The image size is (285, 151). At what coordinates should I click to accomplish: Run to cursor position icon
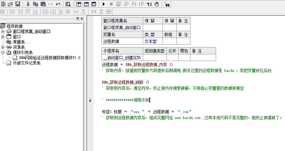pyautogui.click(x=149, y=4)
